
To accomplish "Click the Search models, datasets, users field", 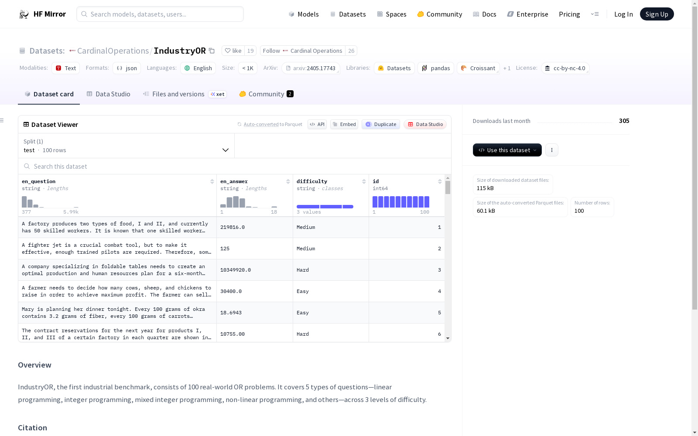I will click(x=160, y=14).
